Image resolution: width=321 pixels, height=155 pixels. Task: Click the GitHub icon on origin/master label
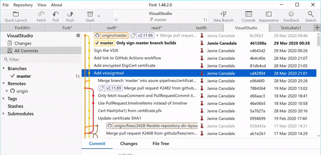pos(98,35)
